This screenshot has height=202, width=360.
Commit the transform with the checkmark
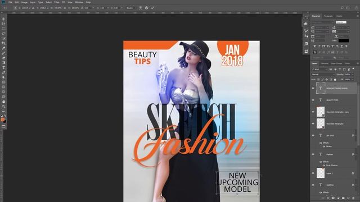pos(152,8)
